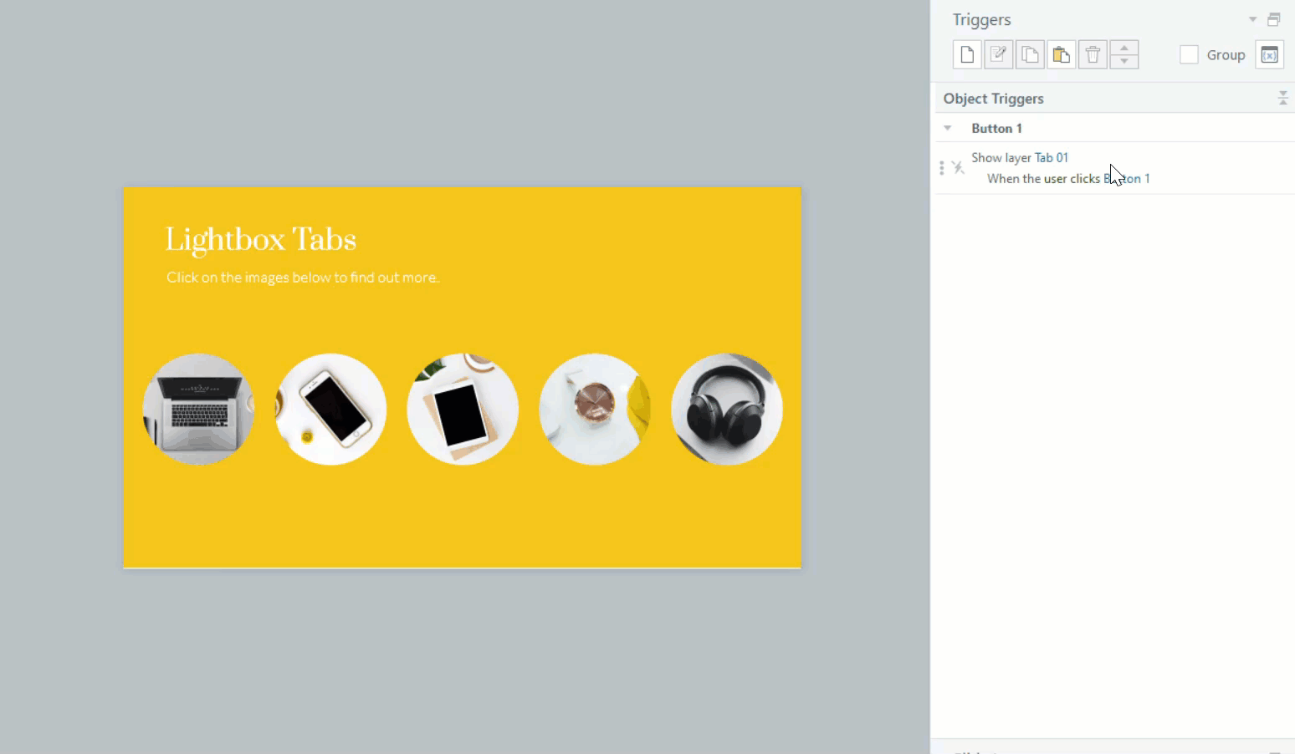The height and width of the screenshot is (754, 1295).
Task: Open the Triggers panel options dropdown
Action: click(x=1252, y=19)
